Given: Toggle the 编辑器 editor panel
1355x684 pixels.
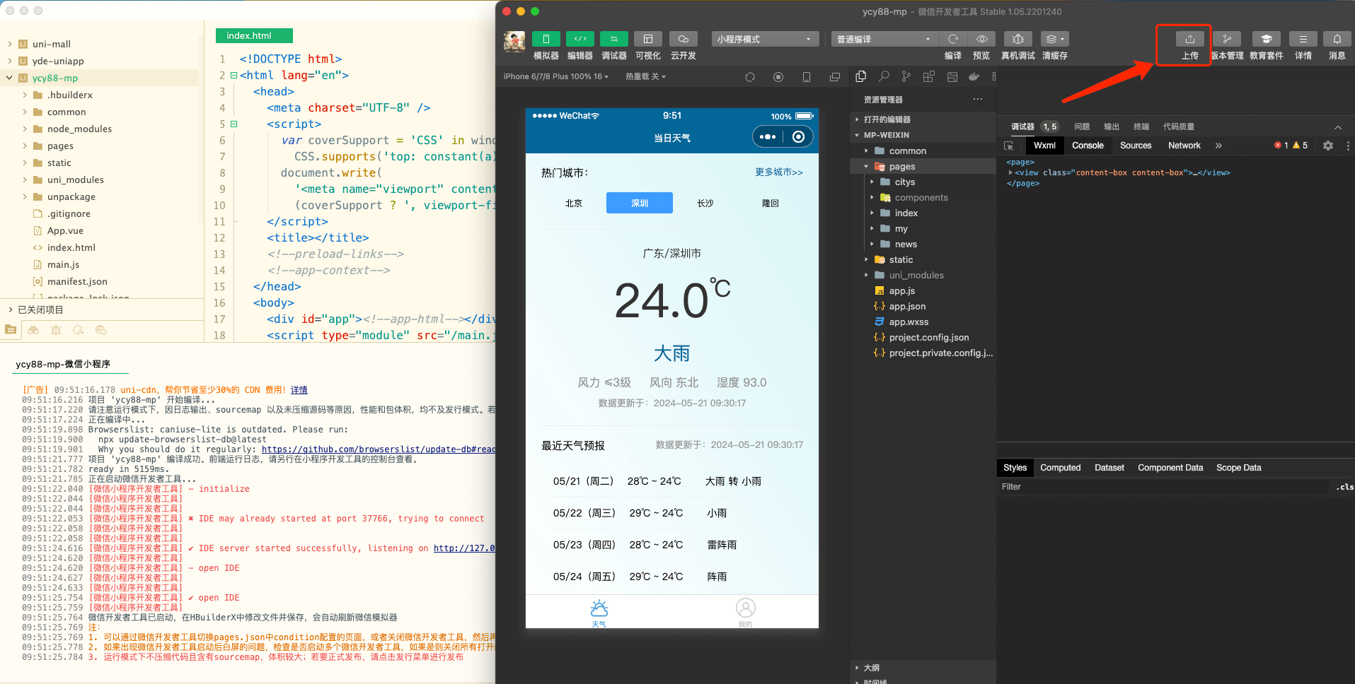Looking at the screenshot, I should point(580,40).
